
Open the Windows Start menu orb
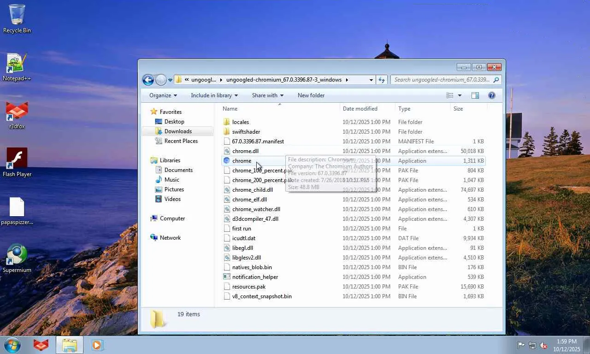click(x=12, y=345)
